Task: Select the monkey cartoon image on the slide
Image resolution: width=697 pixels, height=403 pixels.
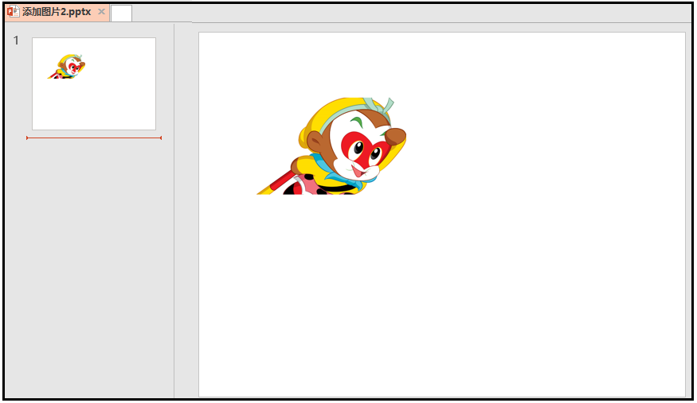Action: pyautogui.click(x=331, y=146)
